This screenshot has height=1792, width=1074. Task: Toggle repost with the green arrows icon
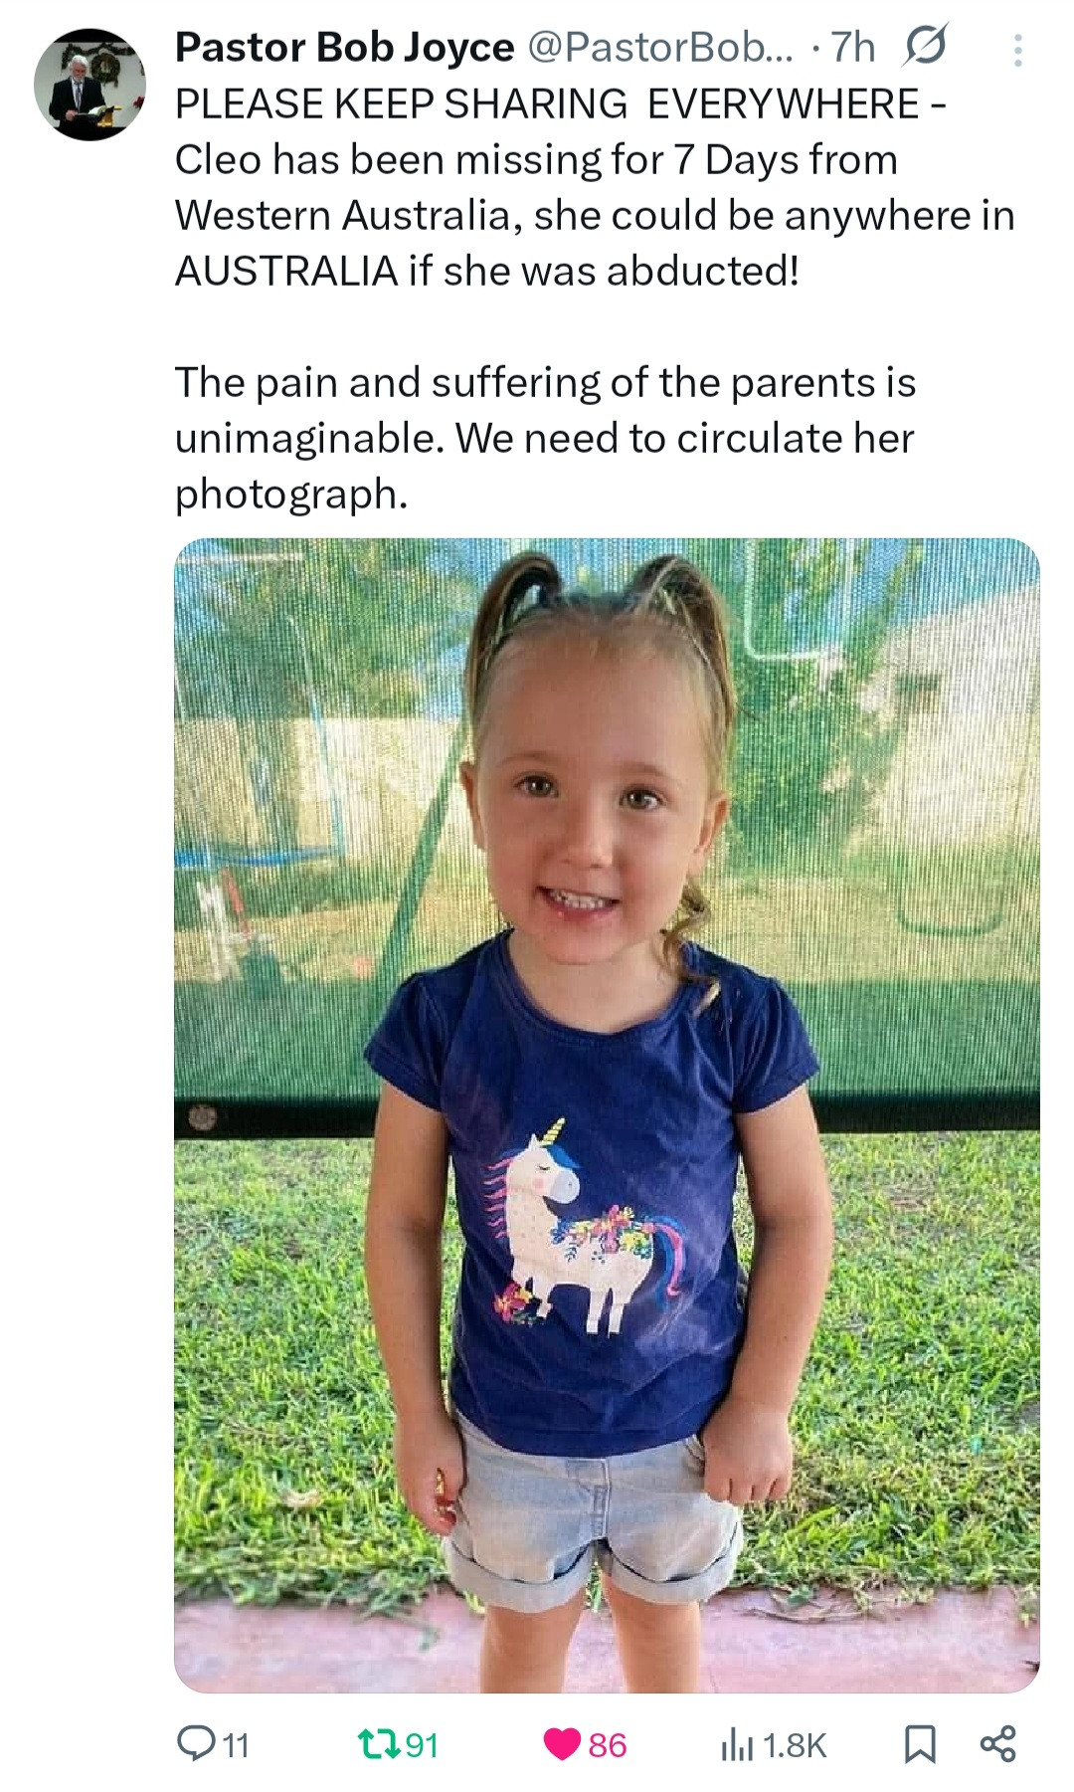tap(379, 1743)
